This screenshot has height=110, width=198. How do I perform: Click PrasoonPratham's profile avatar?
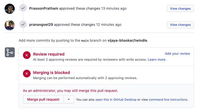[x=10, y=9]
